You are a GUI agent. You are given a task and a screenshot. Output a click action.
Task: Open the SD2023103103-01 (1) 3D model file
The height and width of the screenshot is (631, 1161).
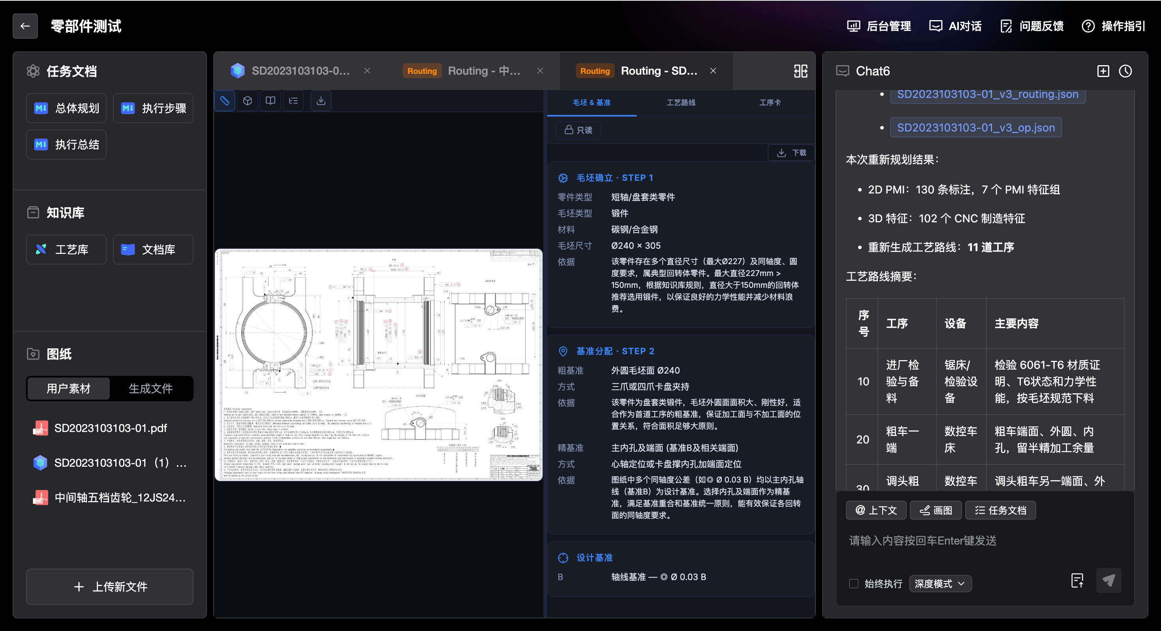point(110,463)
